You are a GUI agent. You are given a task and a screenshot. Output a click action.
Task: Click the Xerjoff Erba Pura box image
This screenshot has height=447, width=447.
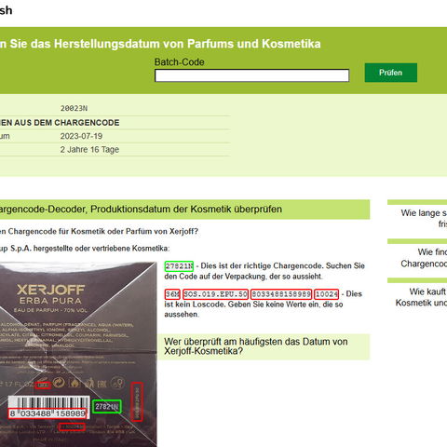(x=78, y=354)
